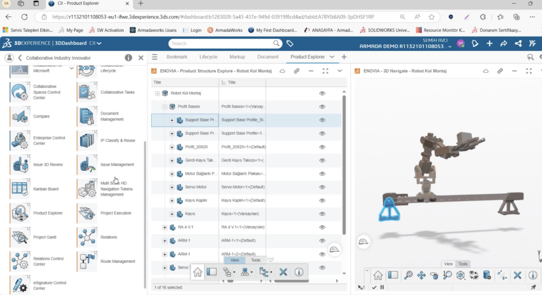Select the View tab in 3D Navigate toolbar

448,264
